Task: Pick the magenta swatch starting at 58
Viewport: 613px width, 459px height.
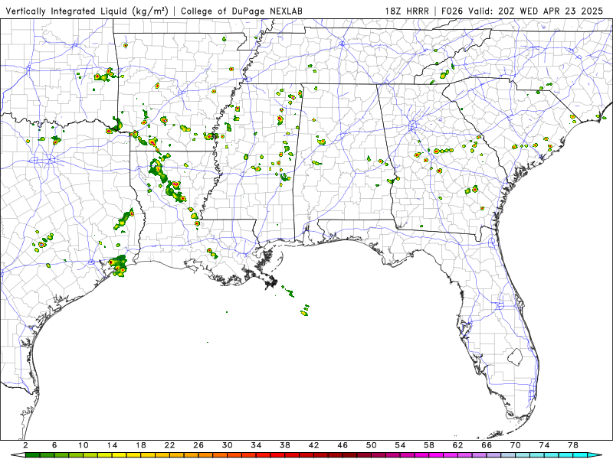Action: coord(436,455)
